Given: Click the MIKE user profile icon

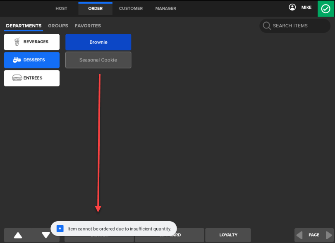Looking at the screenshot, I should [x=293, y=7].
